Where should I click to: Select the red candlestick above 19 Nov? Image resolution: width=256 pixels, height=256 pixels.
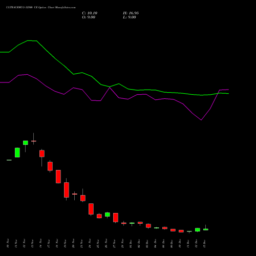click(x=67, y=190)
